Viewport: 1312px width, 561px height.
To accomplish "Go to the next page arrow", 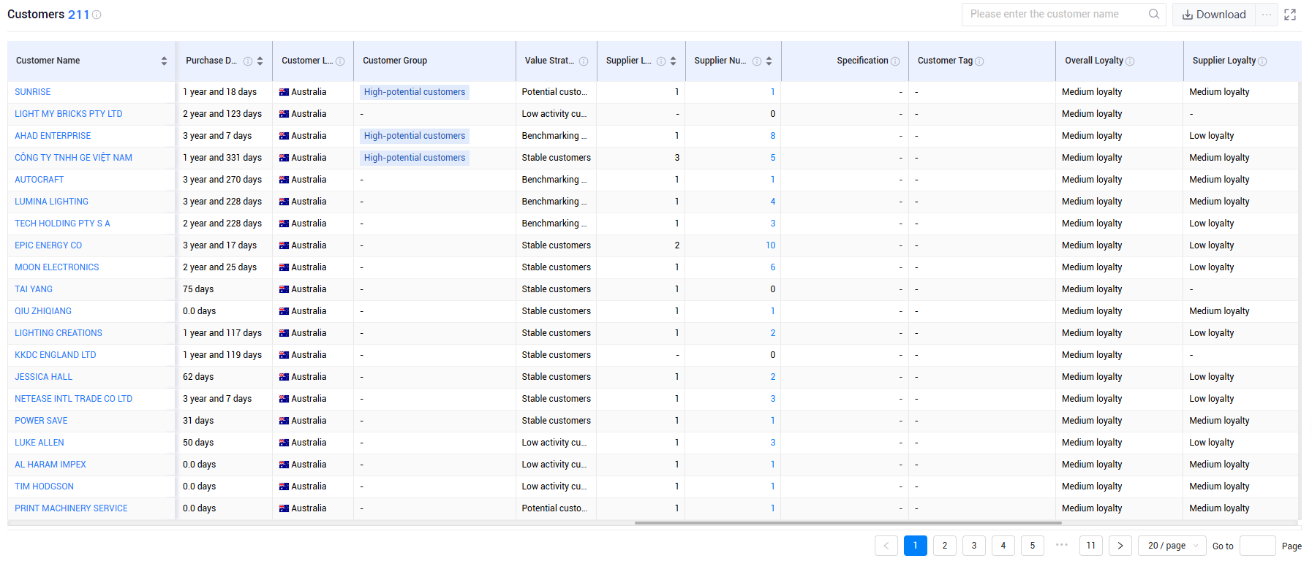I will (x=1120, y=546).
